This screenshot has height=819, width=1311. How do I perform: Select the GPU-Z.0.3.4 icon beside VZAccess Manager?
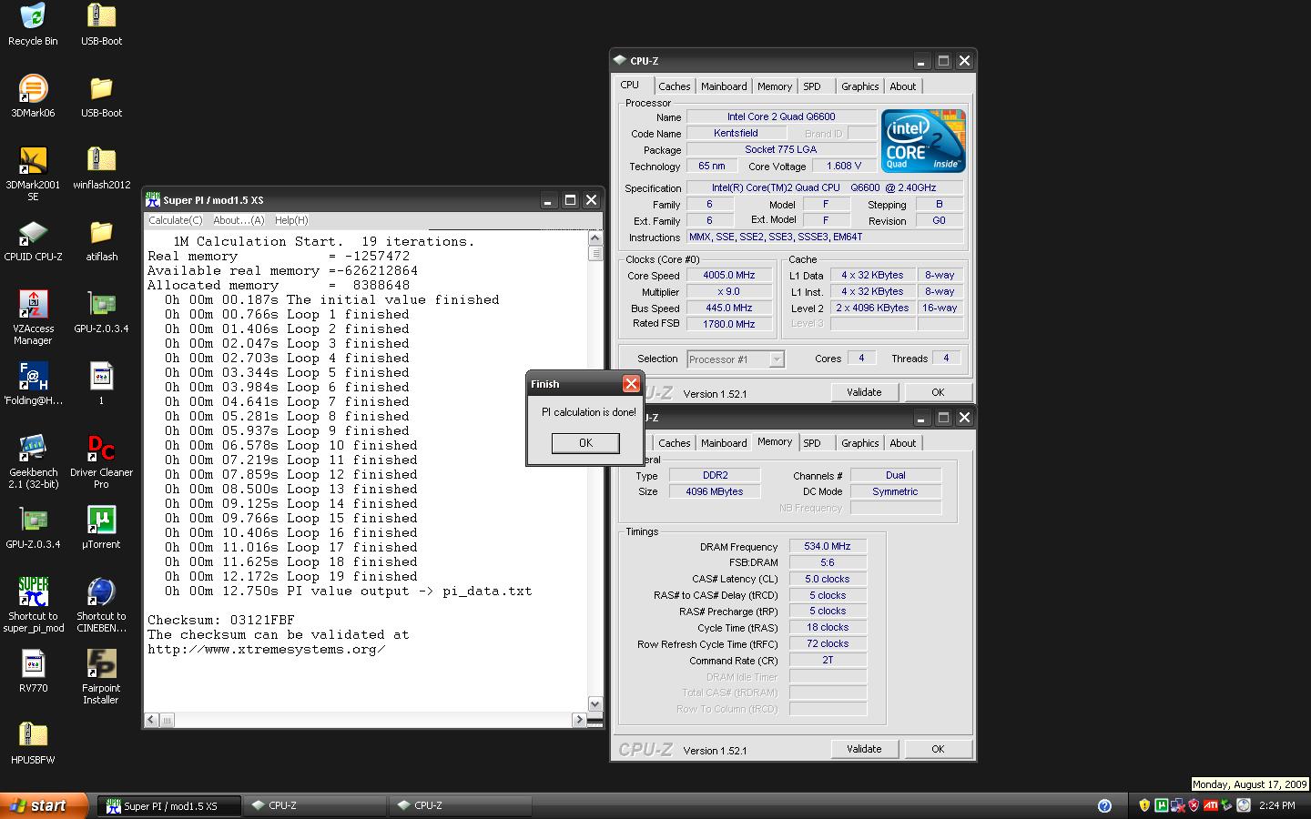[101, 311]
